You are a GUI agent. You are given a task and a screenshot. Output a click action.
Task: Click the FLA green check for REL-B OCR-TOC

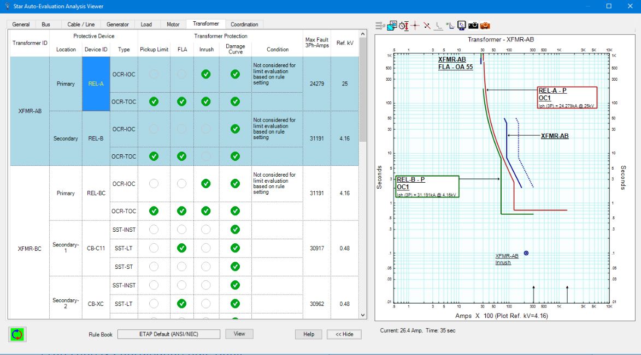click(x=181, y=155)
